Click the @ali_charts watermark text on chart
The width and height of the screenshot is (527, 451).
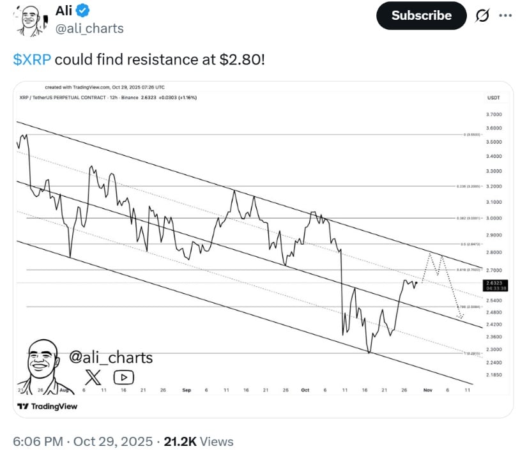click(111, 358)
